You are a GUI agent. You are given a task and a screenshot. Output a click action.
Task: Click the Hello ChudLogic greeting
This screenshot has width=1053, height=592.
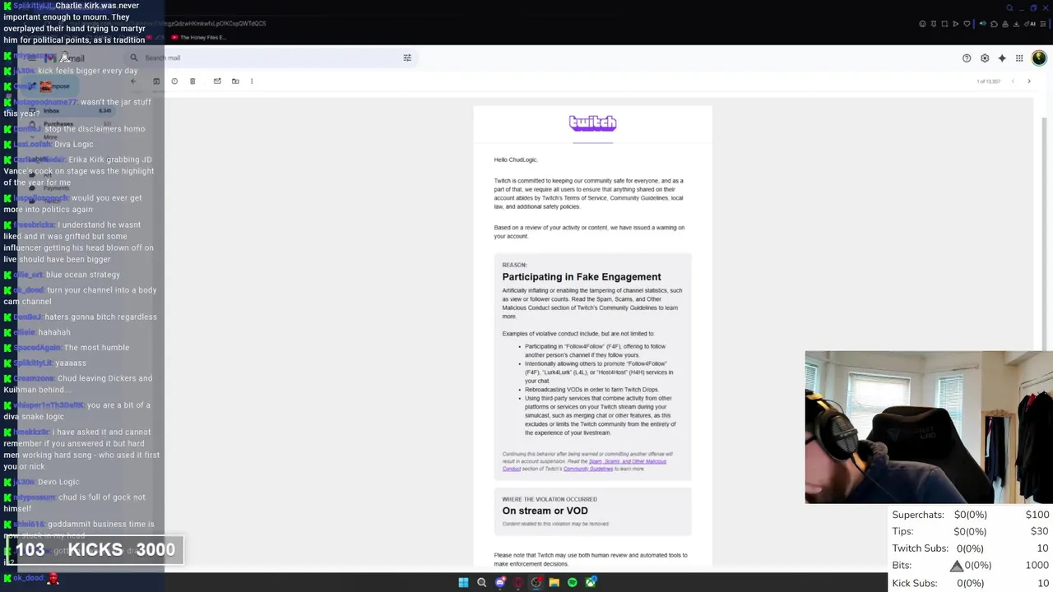[515, 160]
